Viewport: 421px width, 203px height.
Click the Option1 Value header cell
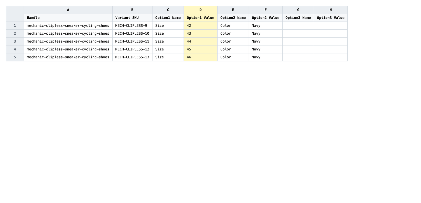point(201,18)
